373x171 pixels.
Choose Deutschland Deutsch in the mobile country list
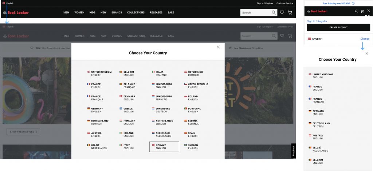click(319, 125)
